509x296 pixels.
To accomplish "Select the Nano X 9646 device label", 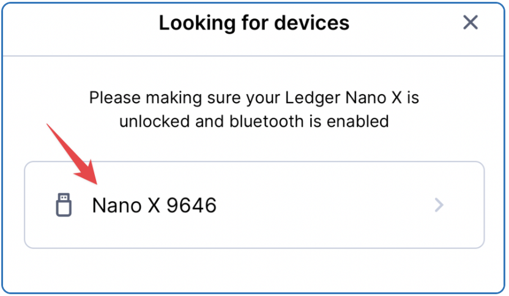I will click(154, 205).
